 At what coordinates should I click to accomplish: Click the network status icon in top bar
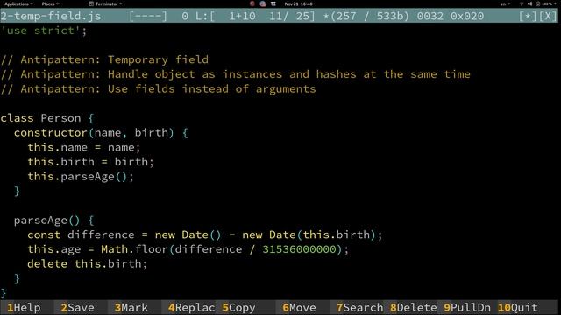(522, 3)
